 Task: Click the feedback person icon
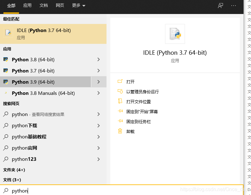pyautogui.click(x=220, y=6)
